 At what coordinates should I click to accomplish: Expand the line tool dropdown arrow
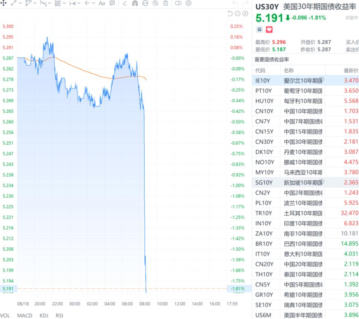pos(20,3)
